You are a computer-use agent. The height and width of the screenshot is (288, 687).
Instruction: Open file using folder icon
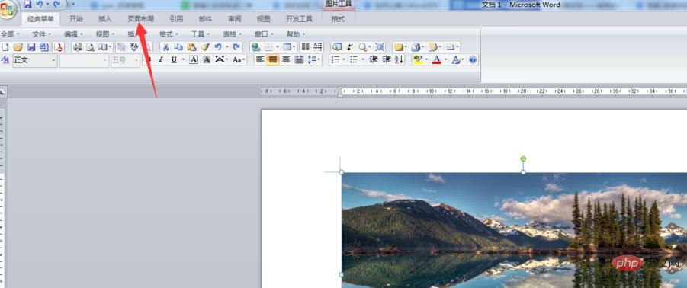(18, 47)
